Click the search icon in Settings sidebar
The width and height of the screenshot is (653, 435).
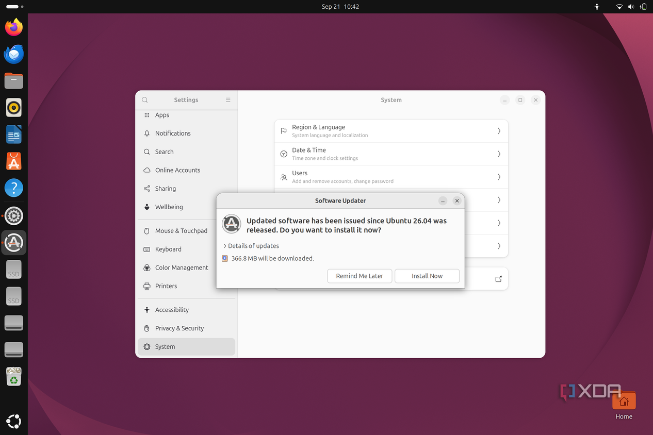[x=145, y=100]
